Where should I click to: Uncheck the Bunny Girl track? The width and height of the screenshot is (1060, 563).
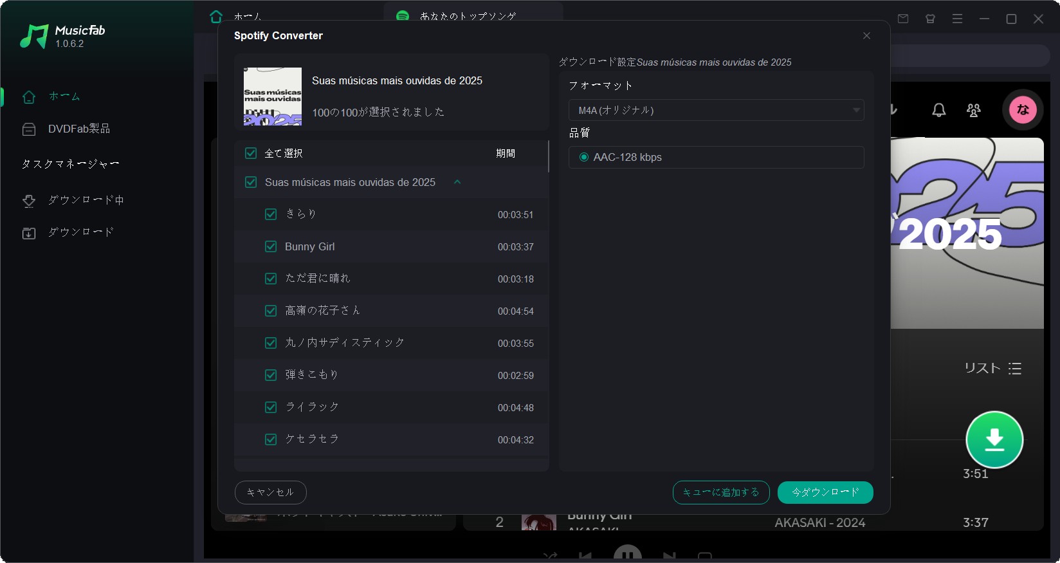[x=271, y=246]
